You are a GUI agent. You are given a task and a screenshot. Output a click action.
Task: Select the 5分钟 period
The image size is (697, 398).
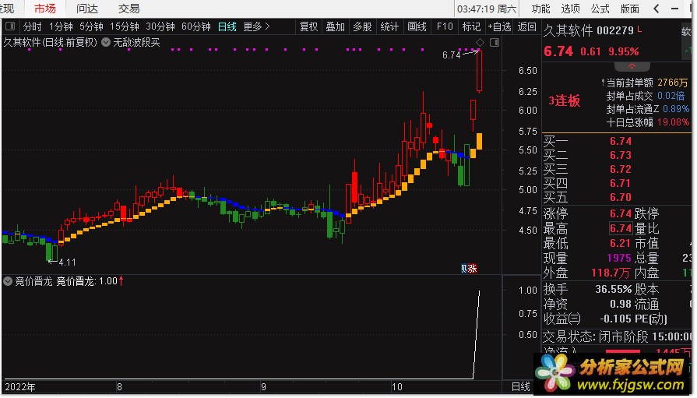92,26
